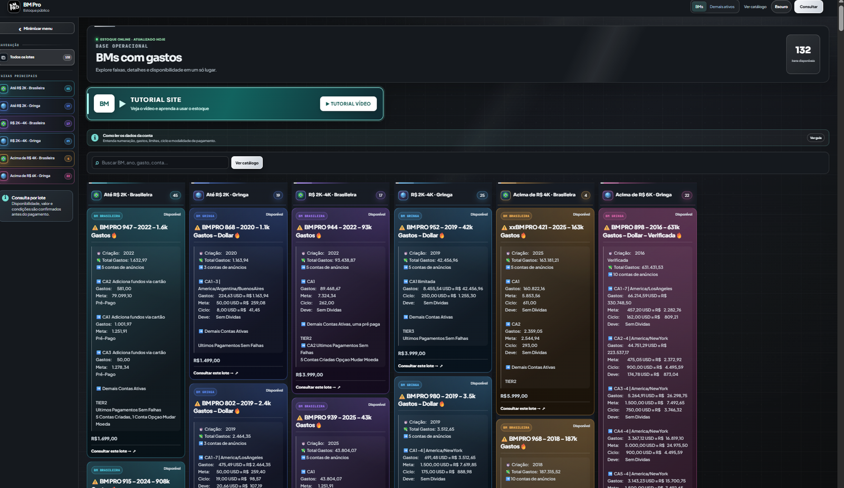The height and width of the screenshot is (488, 844).
Task: Open the Acima de R$ 4K · Brasileira sidebar category
Action: (36, 158)
